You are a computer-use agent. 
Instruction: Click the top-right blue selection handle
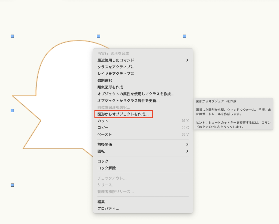click(185, 36)
